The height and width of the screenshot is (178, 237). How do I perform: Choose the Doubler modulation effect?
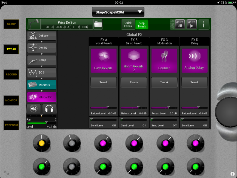[164, 61]
